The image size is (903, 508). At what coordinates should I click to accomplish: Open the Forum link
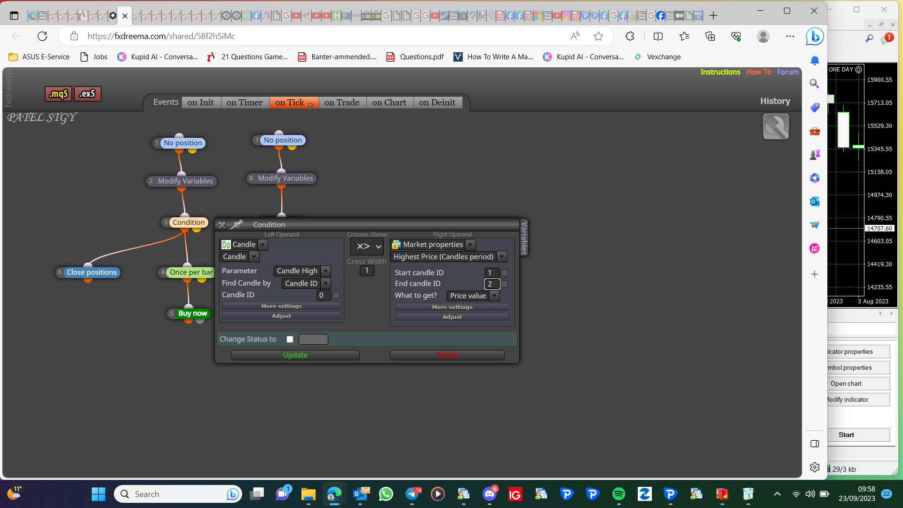point(788,72)
